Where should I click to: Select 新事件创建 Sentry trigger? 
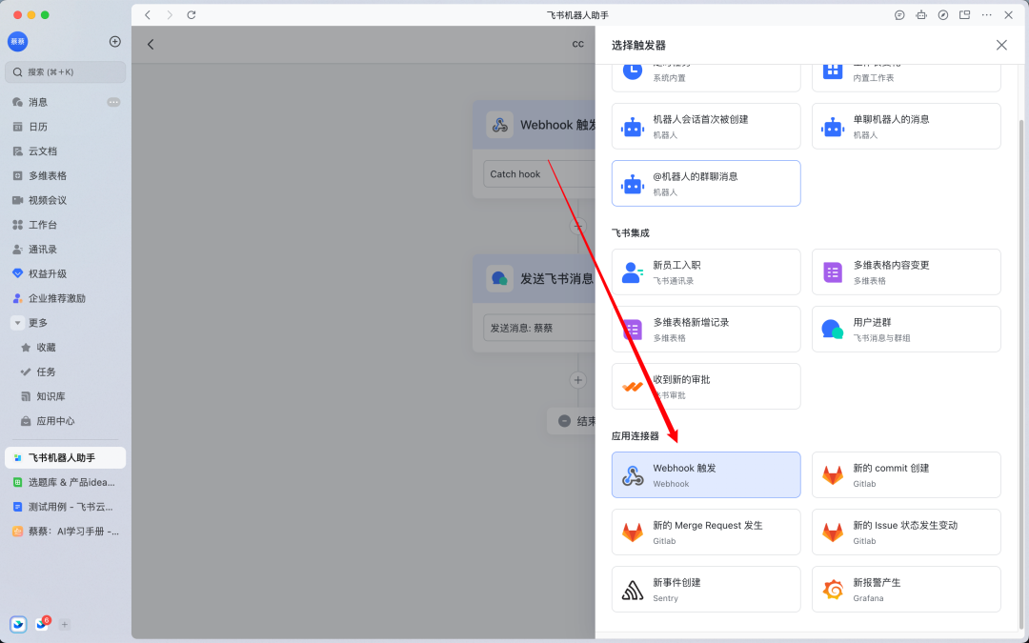click(706, 590)
